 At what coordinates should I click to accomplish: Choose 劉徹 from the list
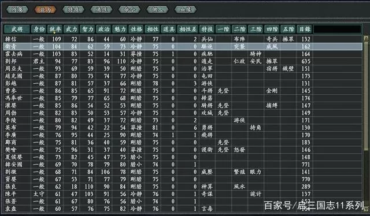(11, 172)
